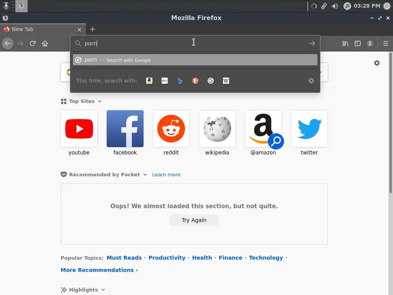The width and height of the screenshot is (393, 295).
Task: Collapse the Recommended by Pocket chevron
Action: point(145,175)
